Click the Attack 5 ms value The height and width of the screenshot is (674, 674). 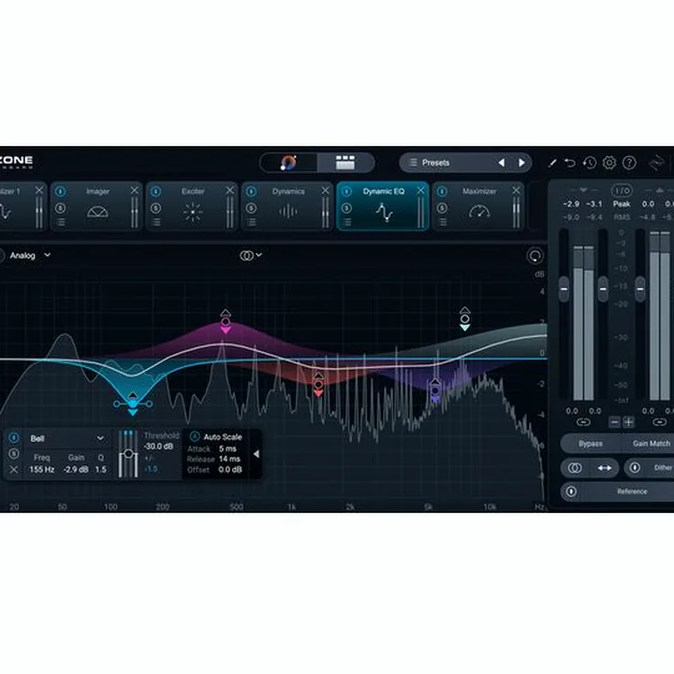[227, 448]
